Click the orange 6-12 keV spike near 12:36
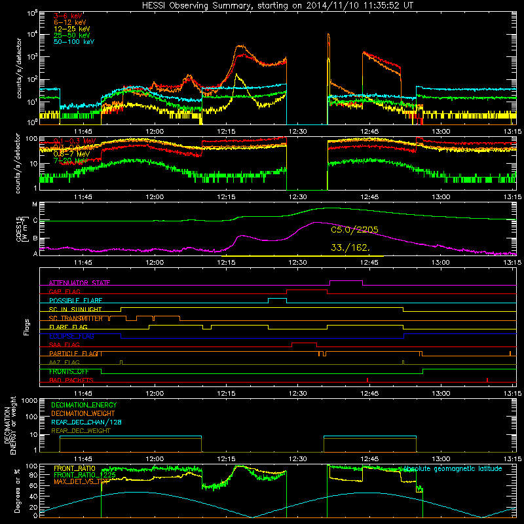The width and height of the screenshot is (524, 524). coord(329,35)
